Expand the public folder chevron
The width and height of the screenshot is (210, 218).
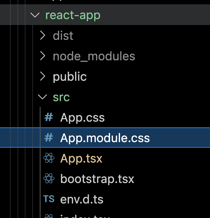tap(42, 76)
